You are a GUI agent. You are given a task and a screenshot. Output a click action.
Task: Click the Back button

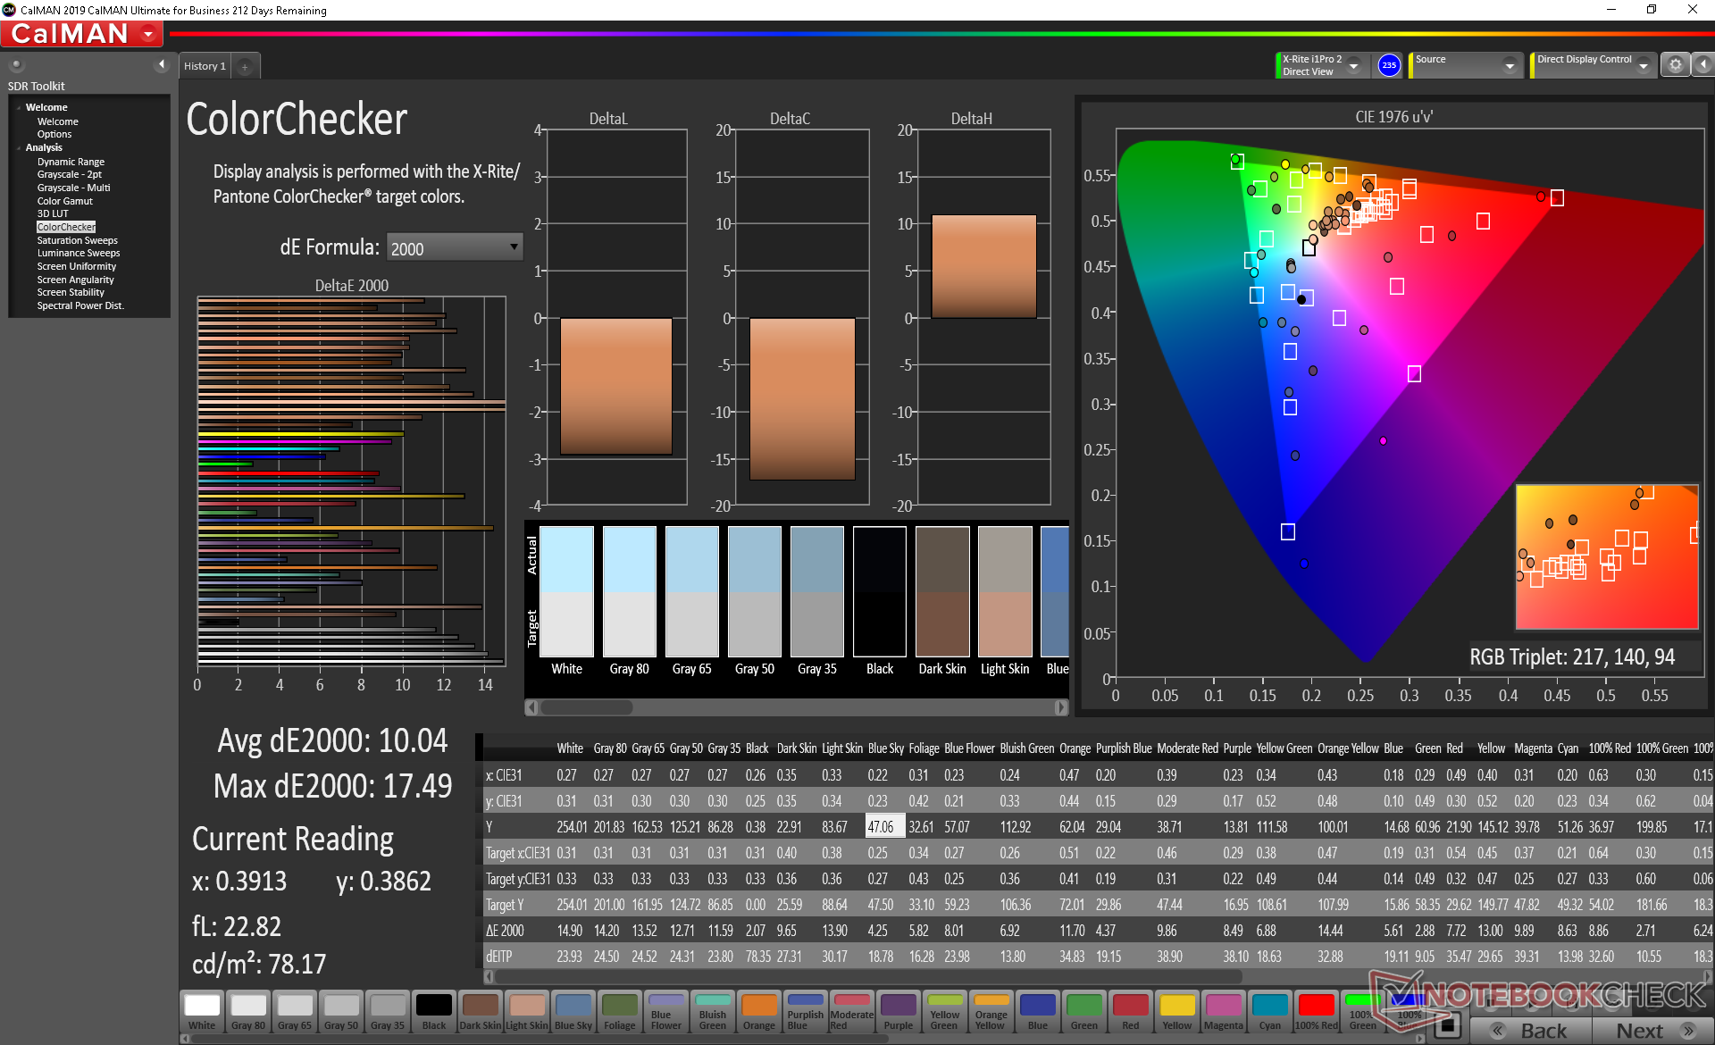click(x=1531, y=1030)
